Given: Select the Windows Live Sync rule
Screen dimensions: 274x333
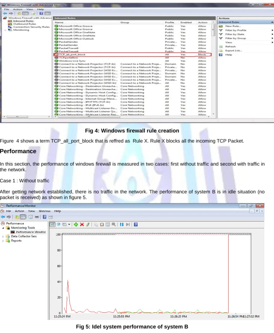Looking at the screenshot, I should pos(132,61).
